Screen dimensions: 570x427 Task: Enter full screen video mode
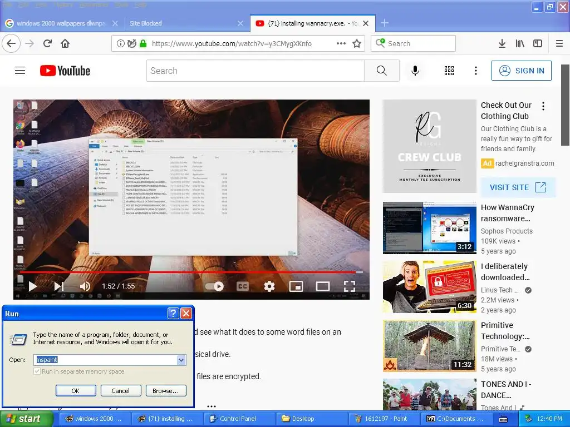350,286
